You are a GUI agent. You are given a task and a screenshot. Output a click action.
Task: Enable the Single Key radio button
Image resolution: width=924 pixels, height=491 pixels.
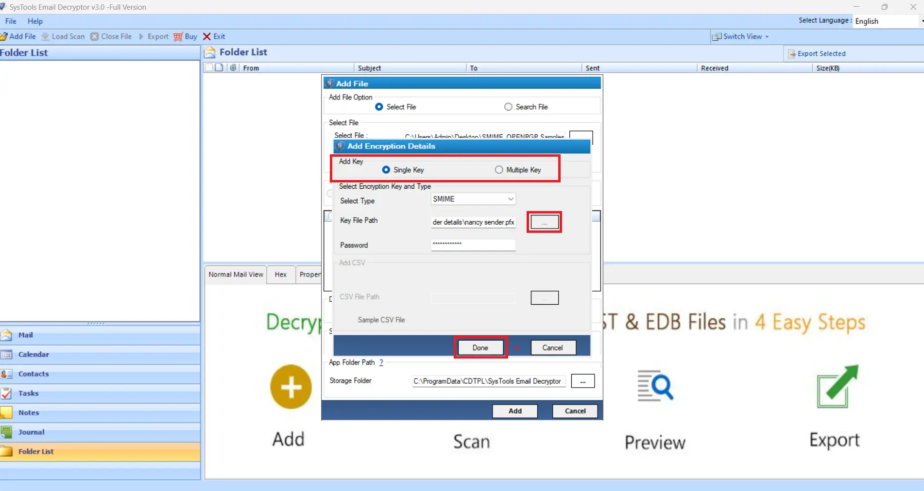pos(386,170)
